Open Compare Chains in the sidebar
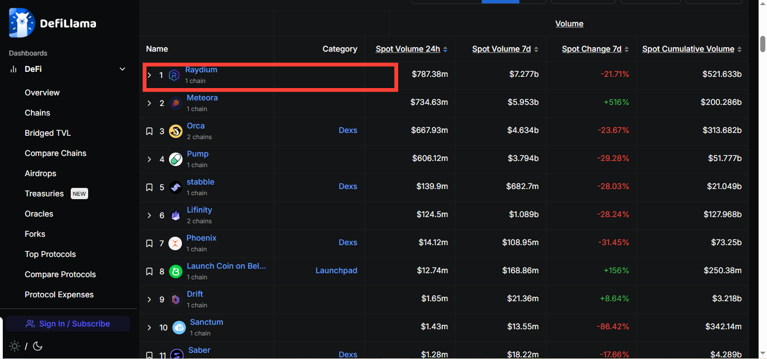Image resolution: width=767 pixels, height=359 pixels. pos(56,153)
